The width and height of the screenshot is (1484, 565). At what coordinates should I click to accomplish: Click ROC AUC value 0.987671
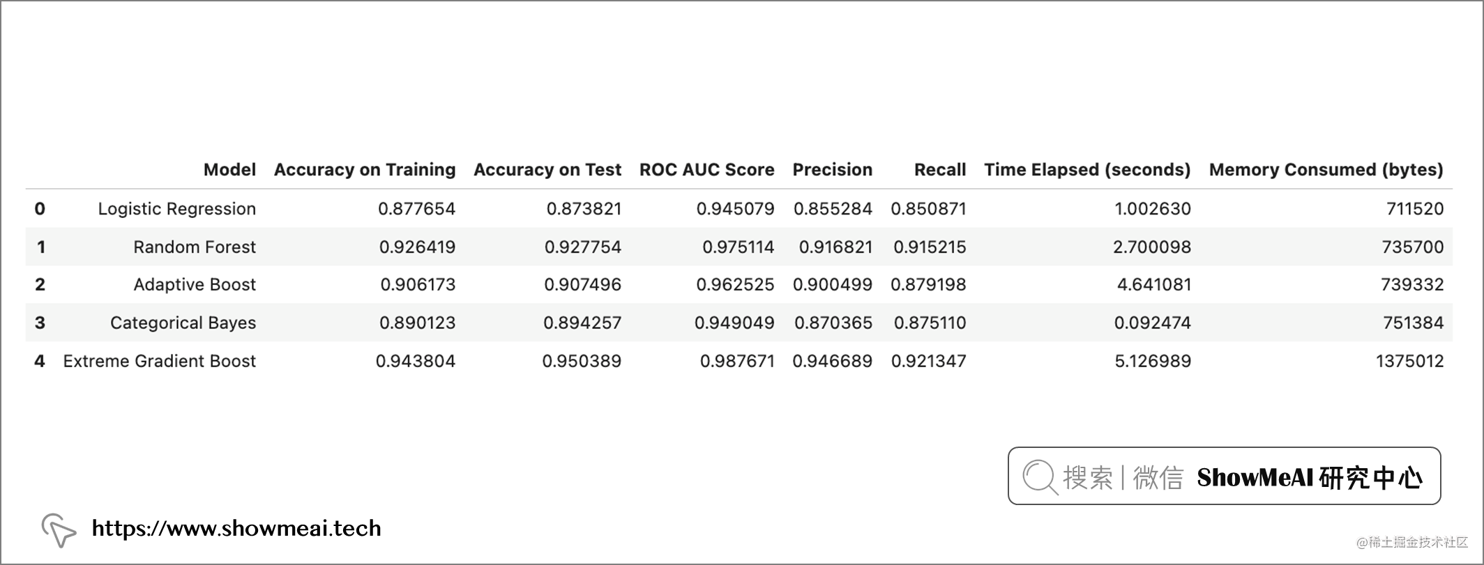click(x=737, y=361)
